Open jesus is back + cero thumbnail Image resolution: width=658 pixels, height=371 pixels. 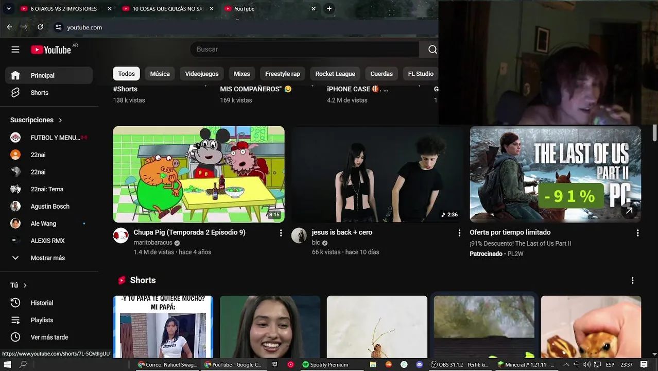click(x=377, y=174)
